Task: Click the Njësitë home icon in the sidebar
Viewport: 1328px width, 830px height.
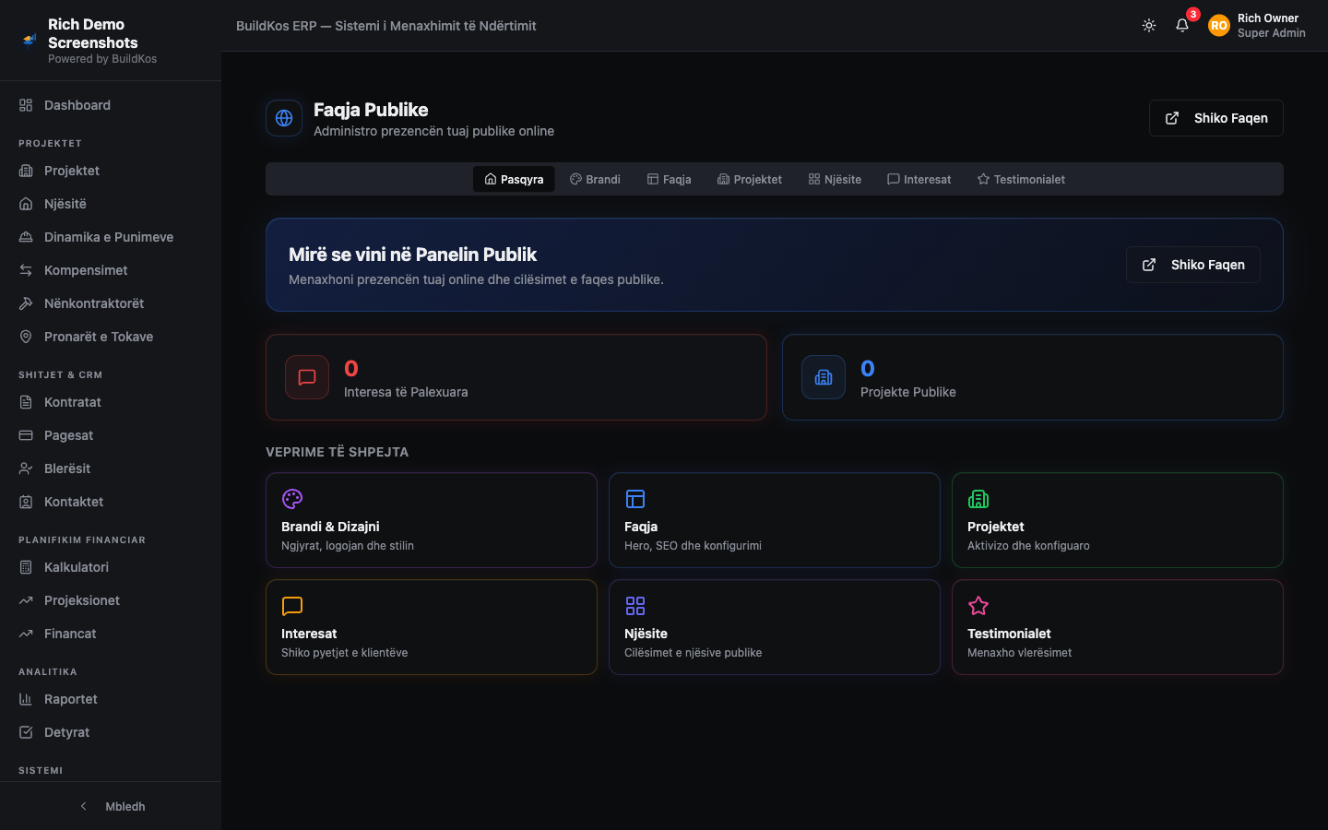Action: coord(26,204)
